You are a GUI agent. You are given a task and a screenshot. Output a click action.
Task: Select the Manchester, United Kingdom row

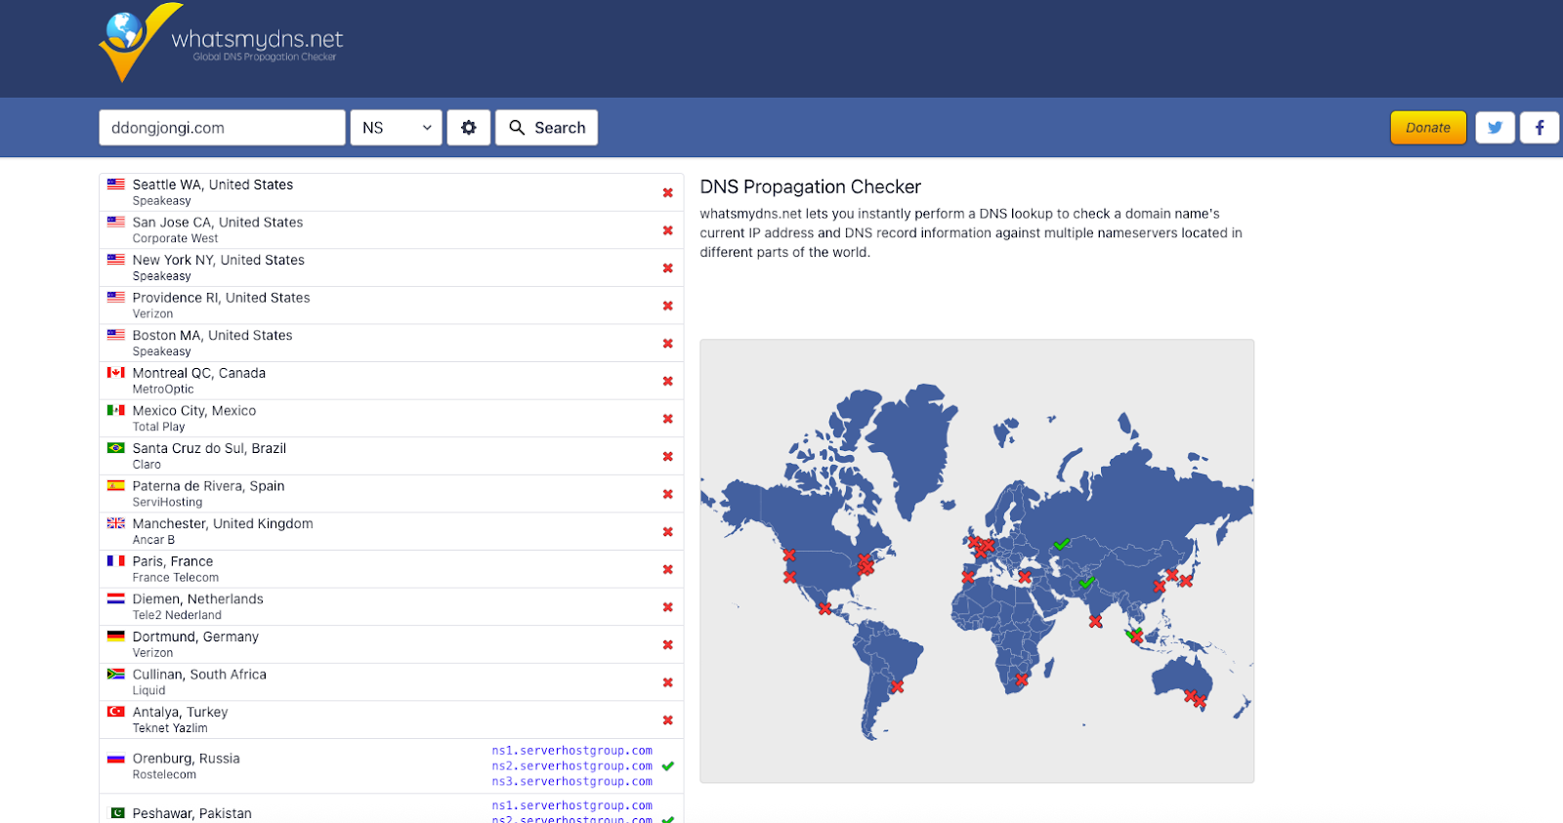click(x=391, y=531)
